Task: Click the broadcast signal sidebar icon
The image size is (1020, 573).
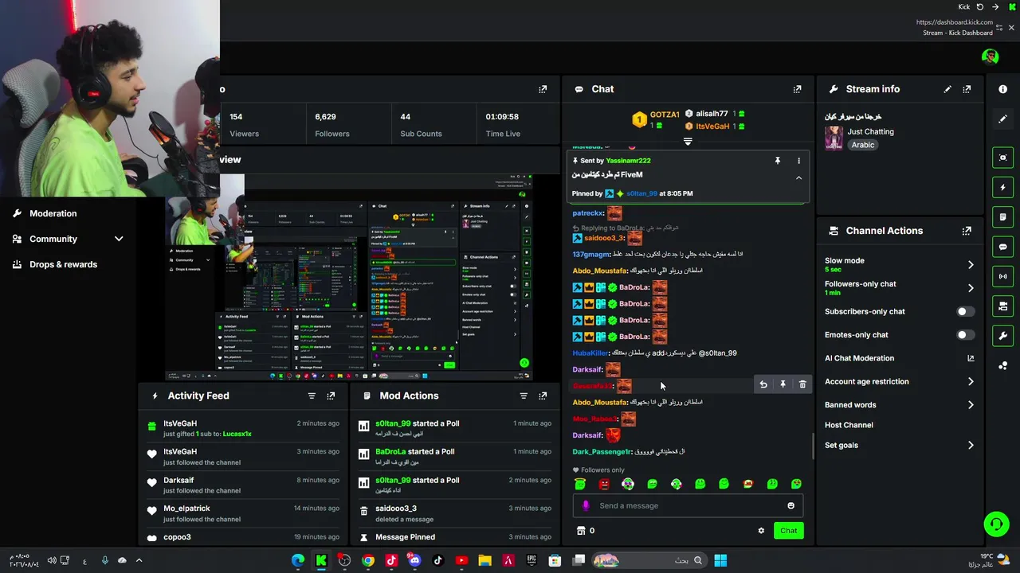Action: click(1003, 276)
